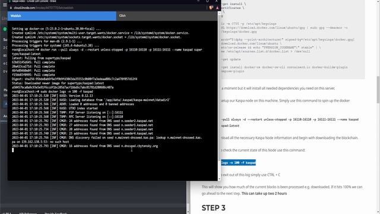Click '23 addresses found' seeder4 log line
This screenshot has width=380, height=214.
(83, 133)
